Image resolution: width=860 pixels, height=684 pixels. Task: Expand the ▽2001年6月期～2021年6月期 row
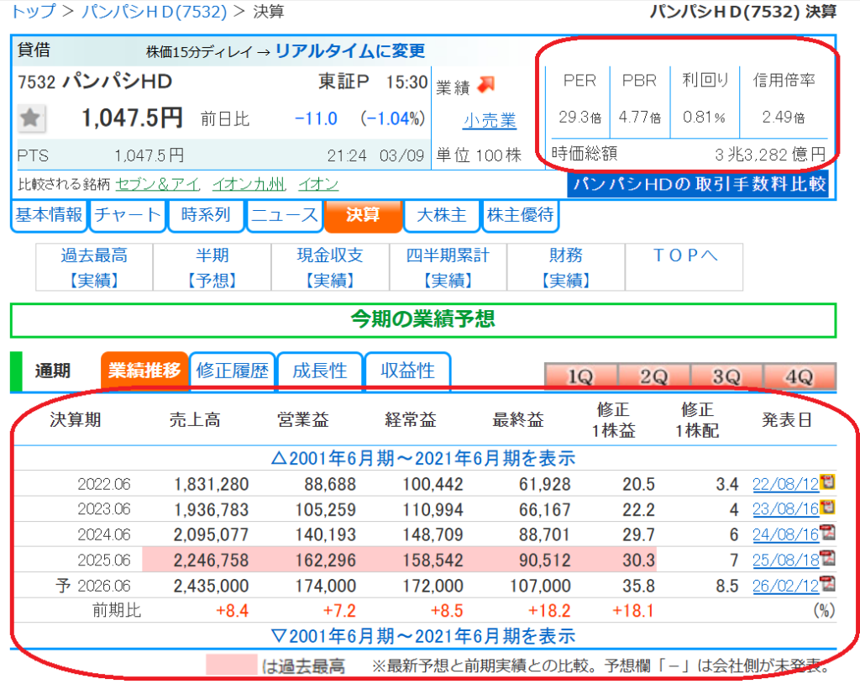[423, 635]
